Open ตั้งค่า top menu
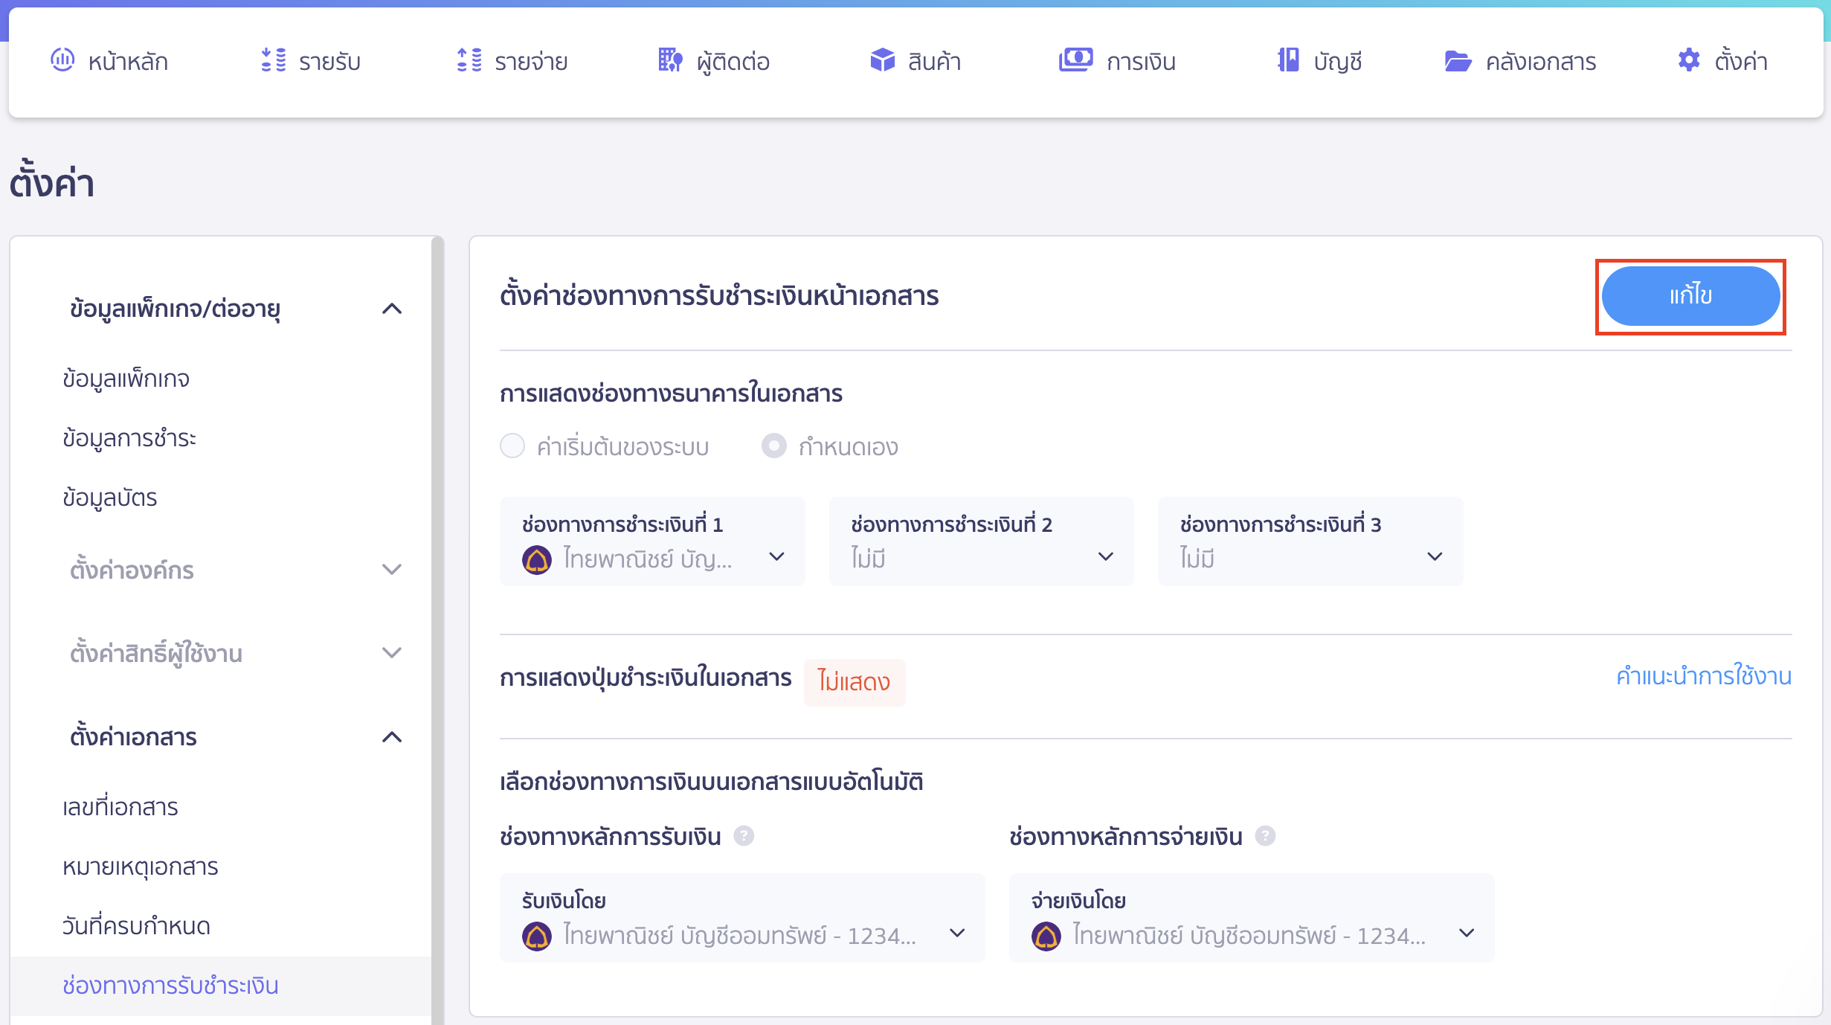1831x1025 pixels. [x=1722, y=61]
